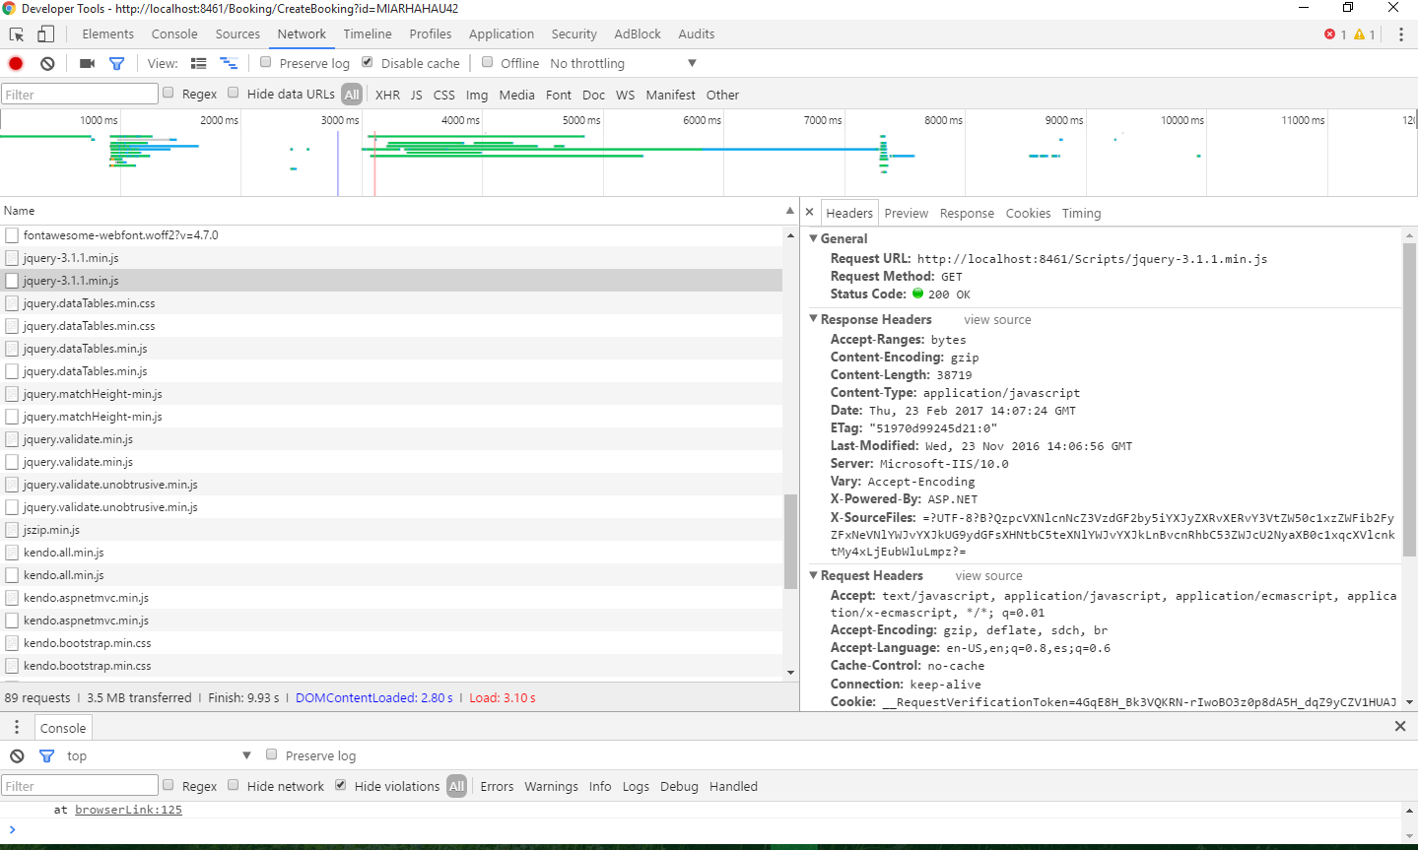1418x850 pixels.
Task: Click the 3.5 MB transferred status text
Action: (x=139, y=697)
